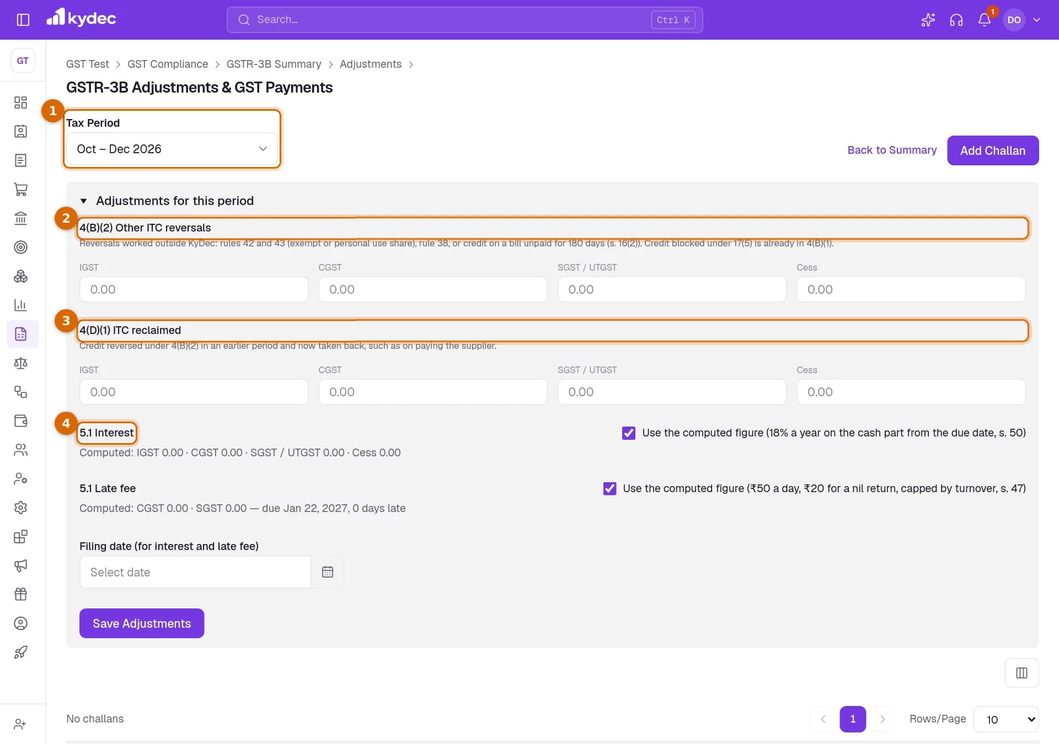Click Back to Summary link
The height and width of the screenshot is (744, 1059).
point(892,150)
